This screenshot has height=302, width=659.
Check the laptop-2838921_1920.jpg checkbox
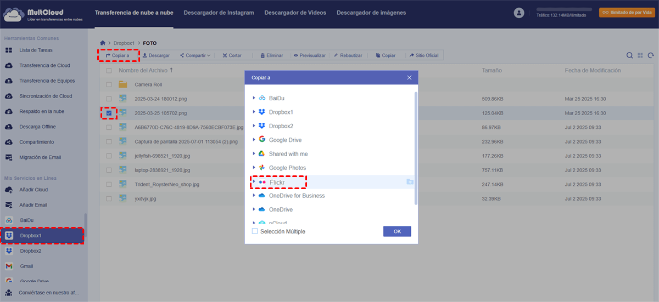tap(109, 170)
